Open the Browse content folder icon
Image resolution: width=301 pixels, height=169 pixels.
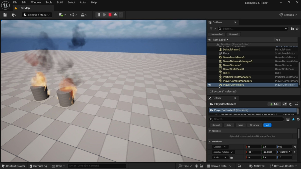(x=14, y=15)
